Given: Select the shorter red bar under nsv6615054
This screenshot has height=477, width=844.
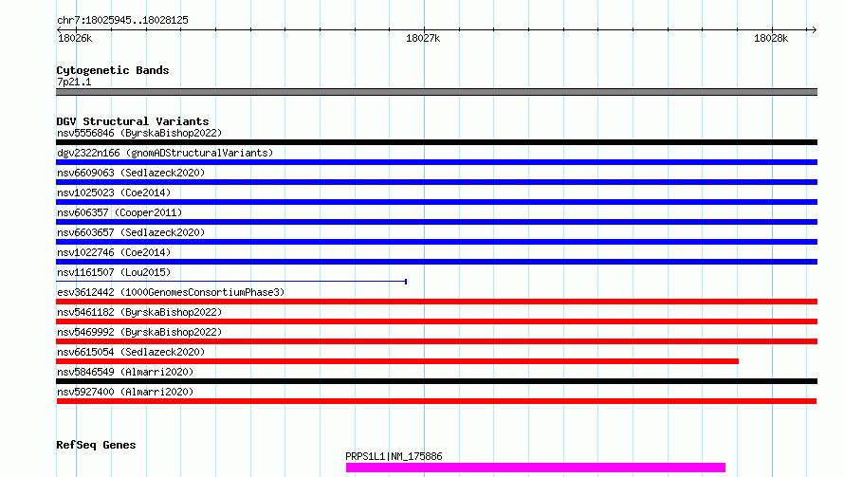Looking at the screenshot, I should click(x=397, y=361).
